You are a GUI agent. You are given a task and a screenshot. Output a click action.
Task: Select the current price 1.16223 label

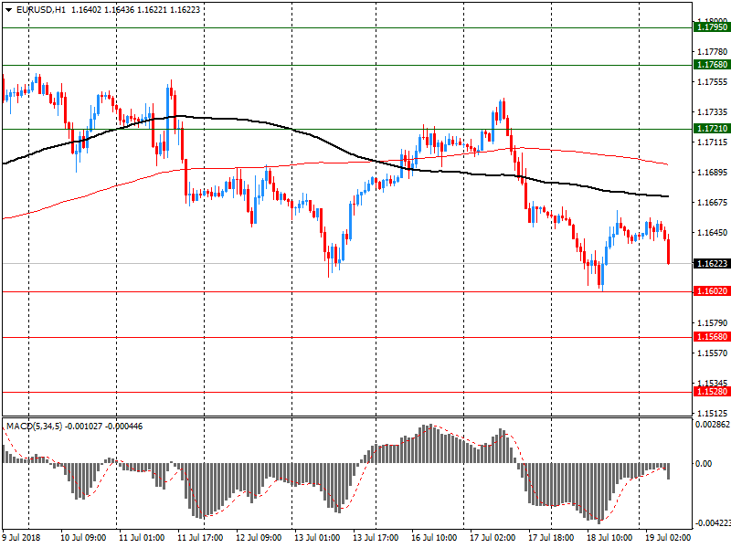tap(712, 264)
